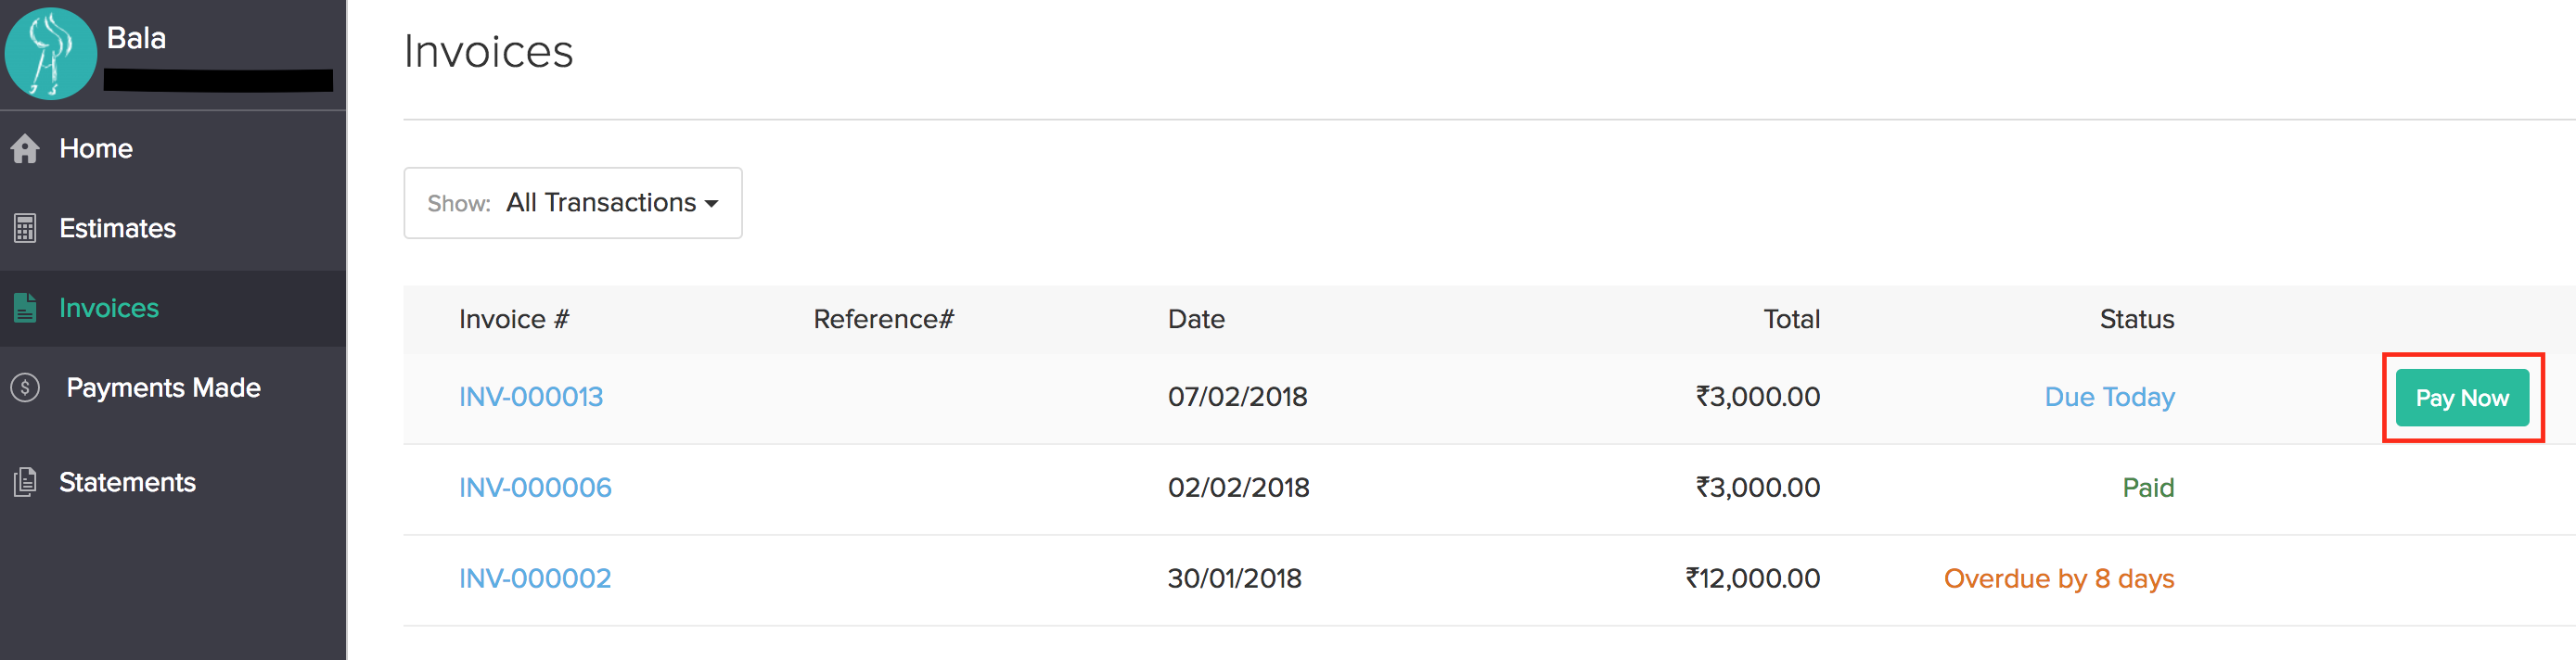
Task: Click the Estimates calculator icon
Action: click(25, 229)
